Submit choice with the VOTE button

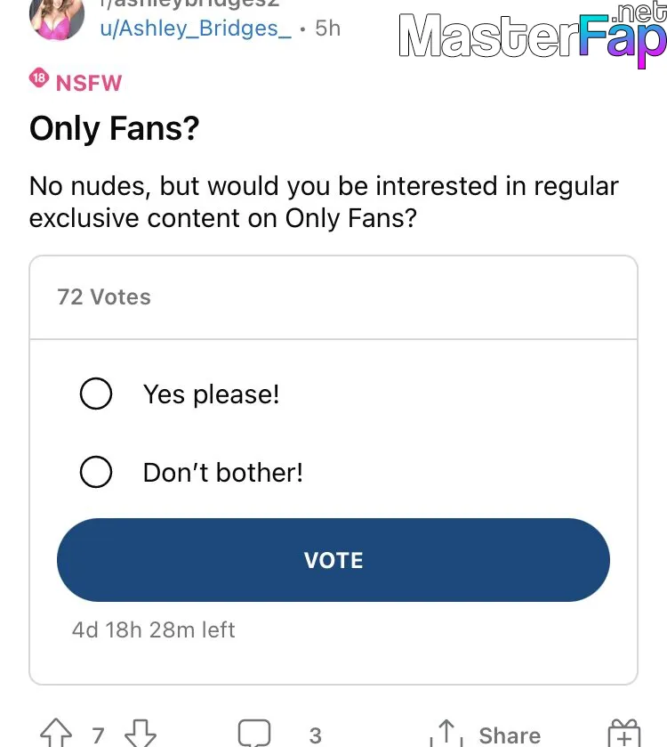[x=333, y=560]
